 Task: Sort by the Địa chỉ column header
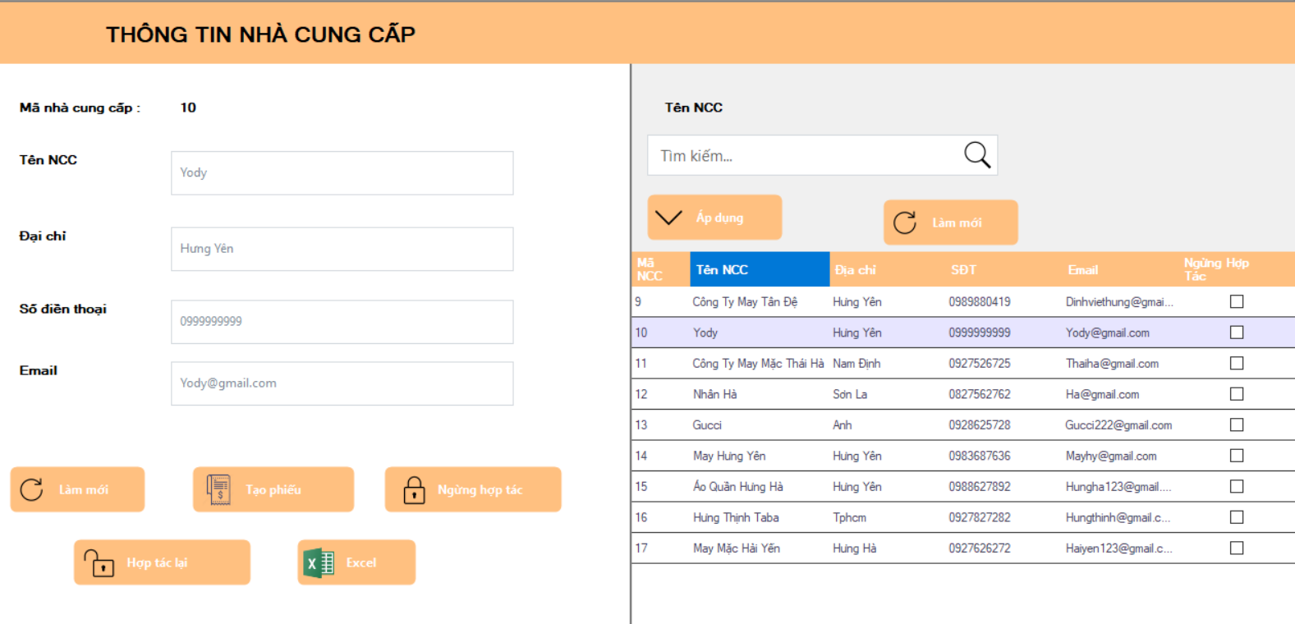pyautogui.click(x=888, y=269)
